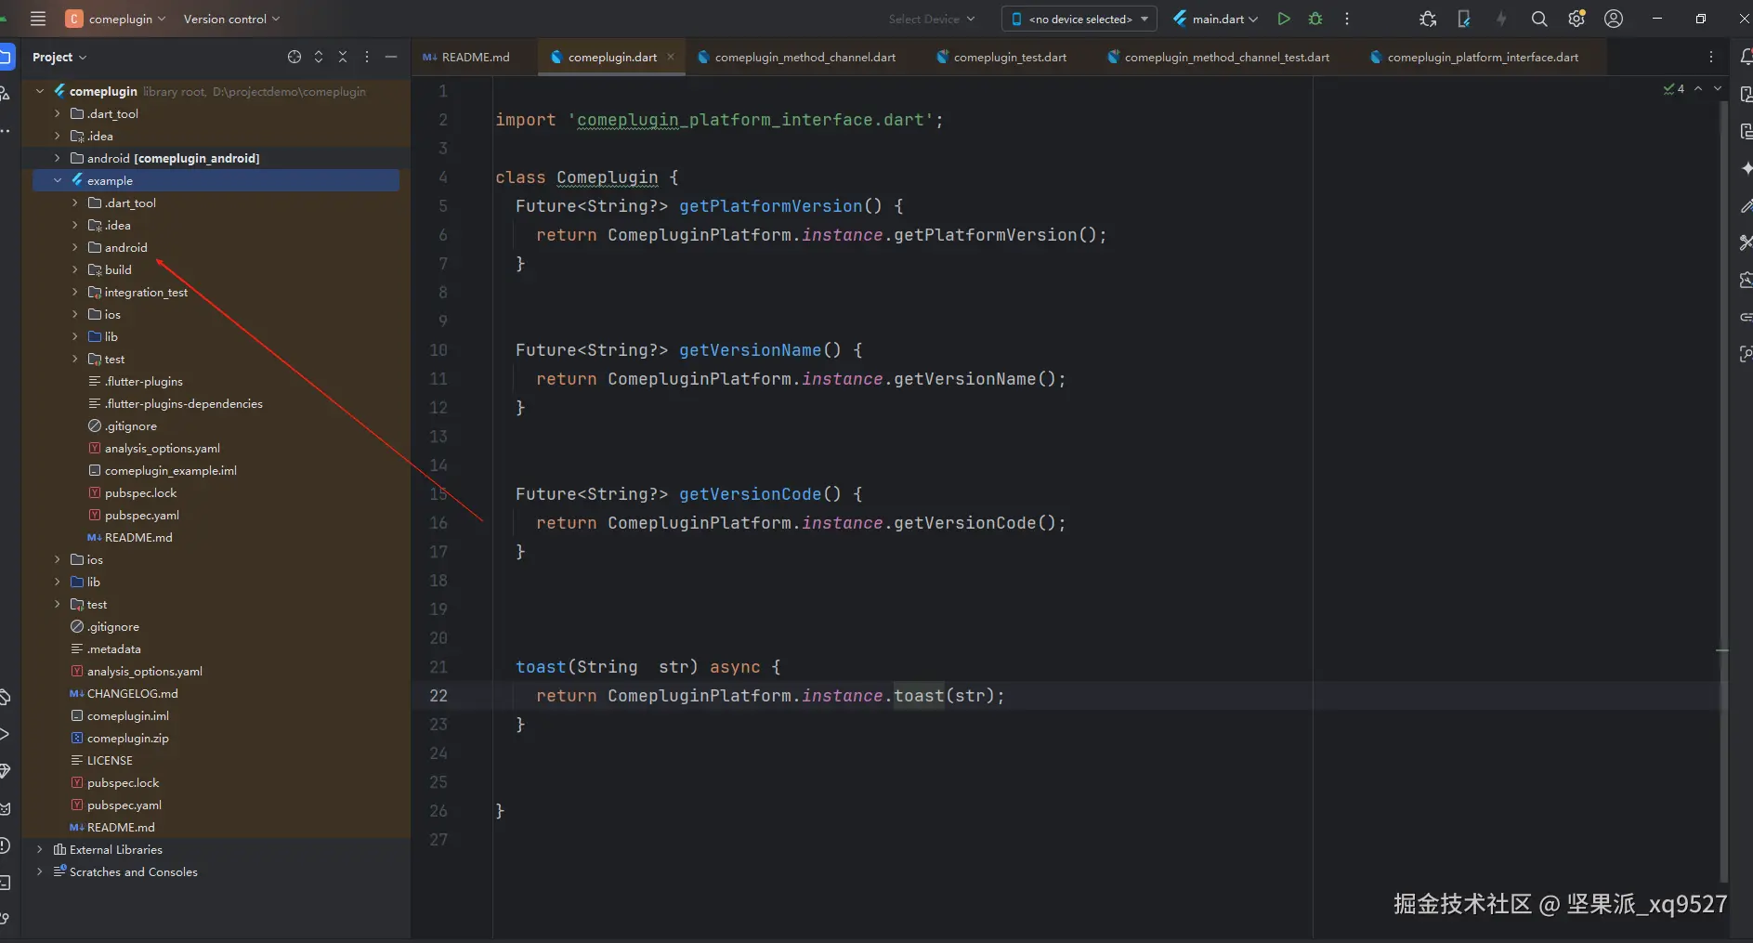Collapse the comeplugin root folder
The height and width of the screenshot is (943, 1753).
[x=40, y=91]
